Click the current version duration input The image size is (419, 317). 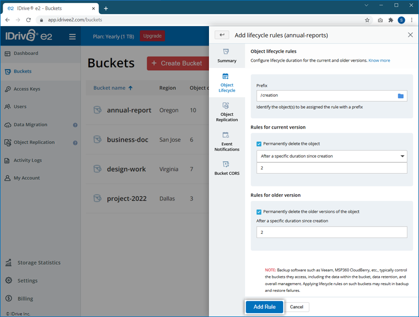click(x=332, y=168)
